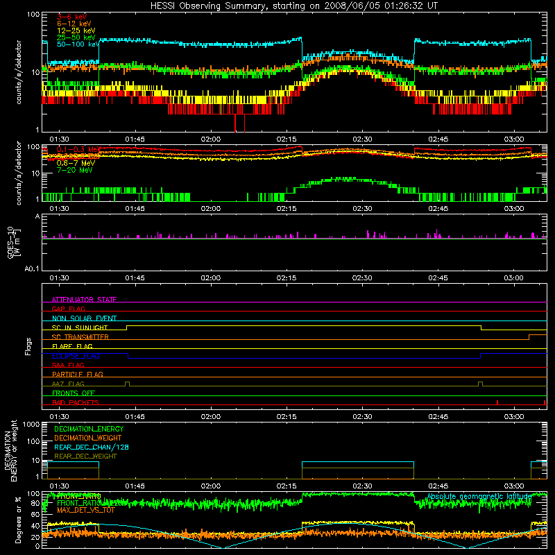Screen dimensions: 555x555
Task: Select the FLARE_FLAG label
Action: (72, 346)
